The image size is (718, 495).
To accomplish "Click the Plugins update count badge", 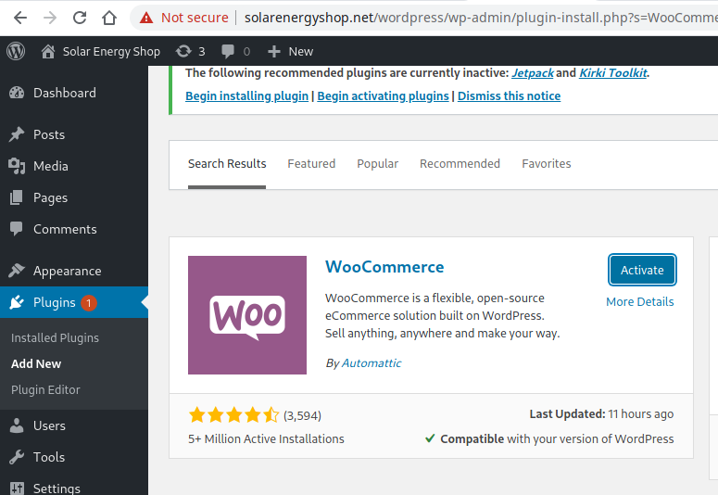I will (x=89, y=303).
